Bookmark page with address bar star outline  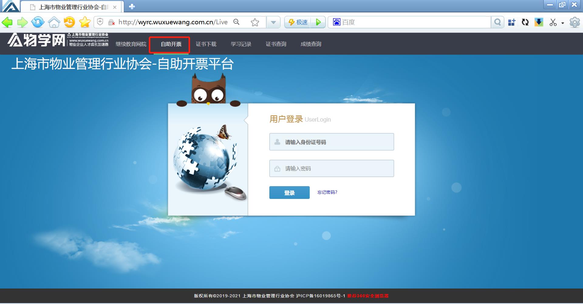(255, 22)
